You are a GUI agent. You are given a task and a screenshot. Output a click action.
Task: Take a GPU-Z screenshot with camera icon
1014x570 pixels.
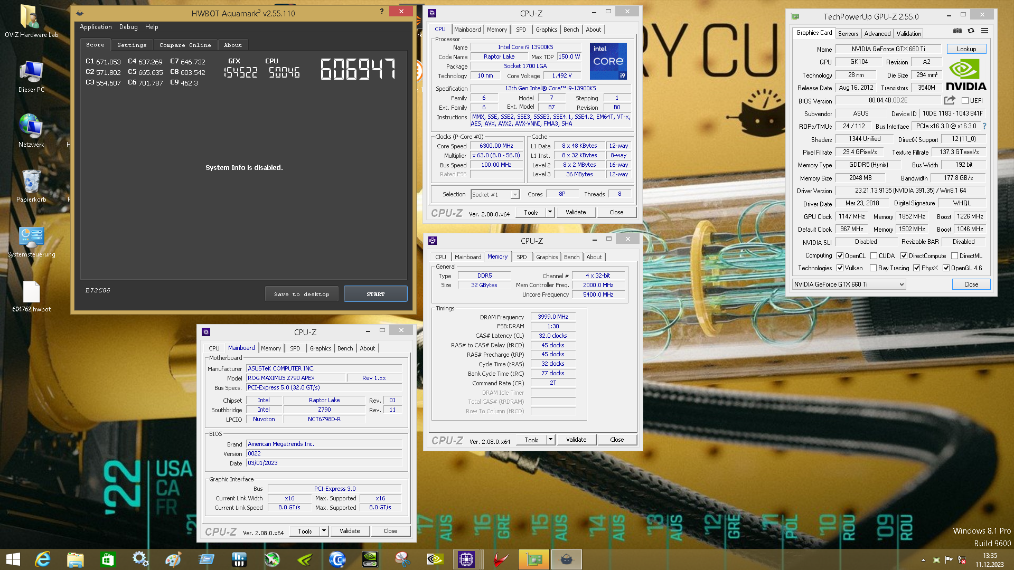957,31
